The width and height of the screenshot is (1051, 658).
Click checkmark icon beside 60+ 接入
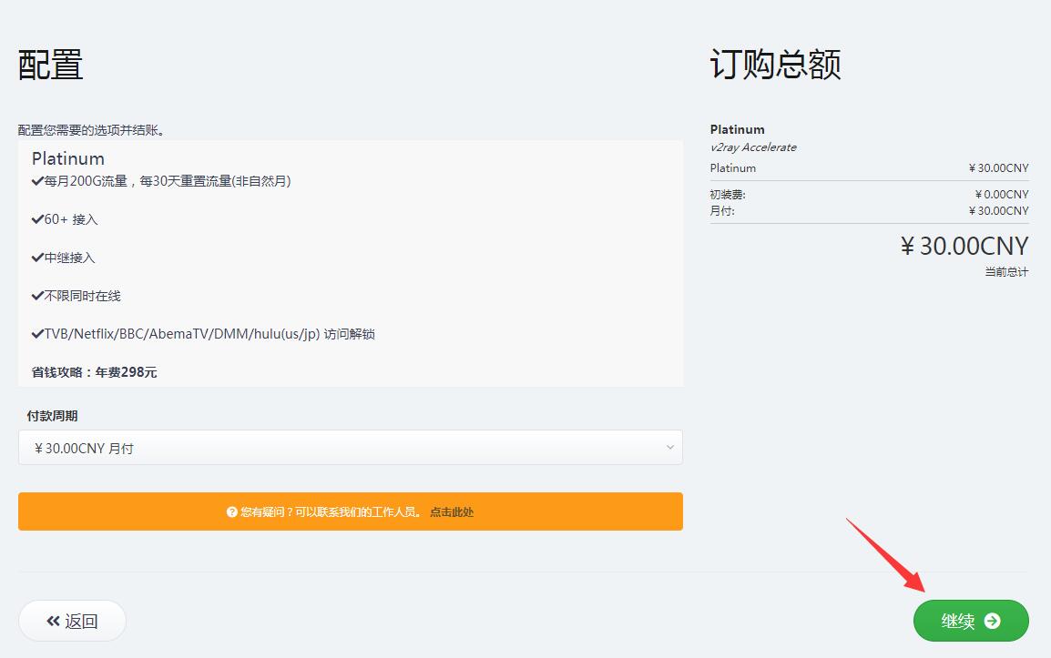37,219
